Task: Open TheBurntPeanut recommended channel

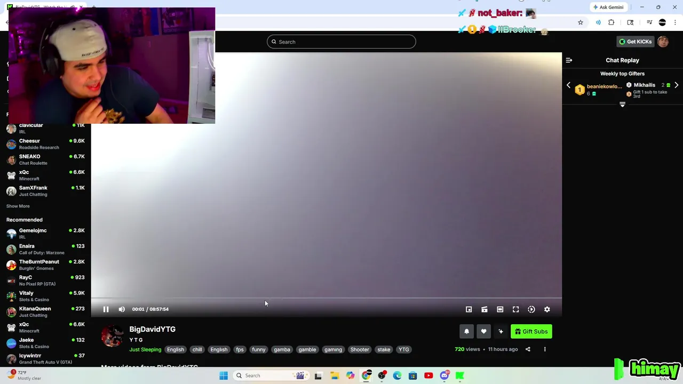Action: click(x=45, y=265)
